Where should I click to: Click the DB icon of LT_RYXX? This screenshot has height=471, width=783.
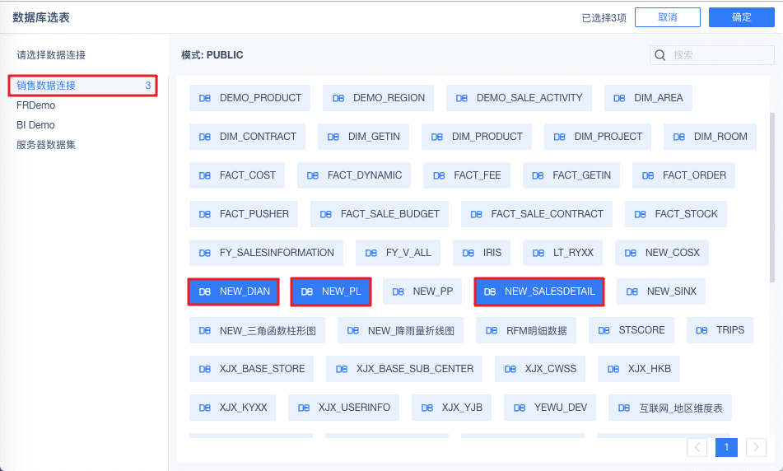(538, 254)
